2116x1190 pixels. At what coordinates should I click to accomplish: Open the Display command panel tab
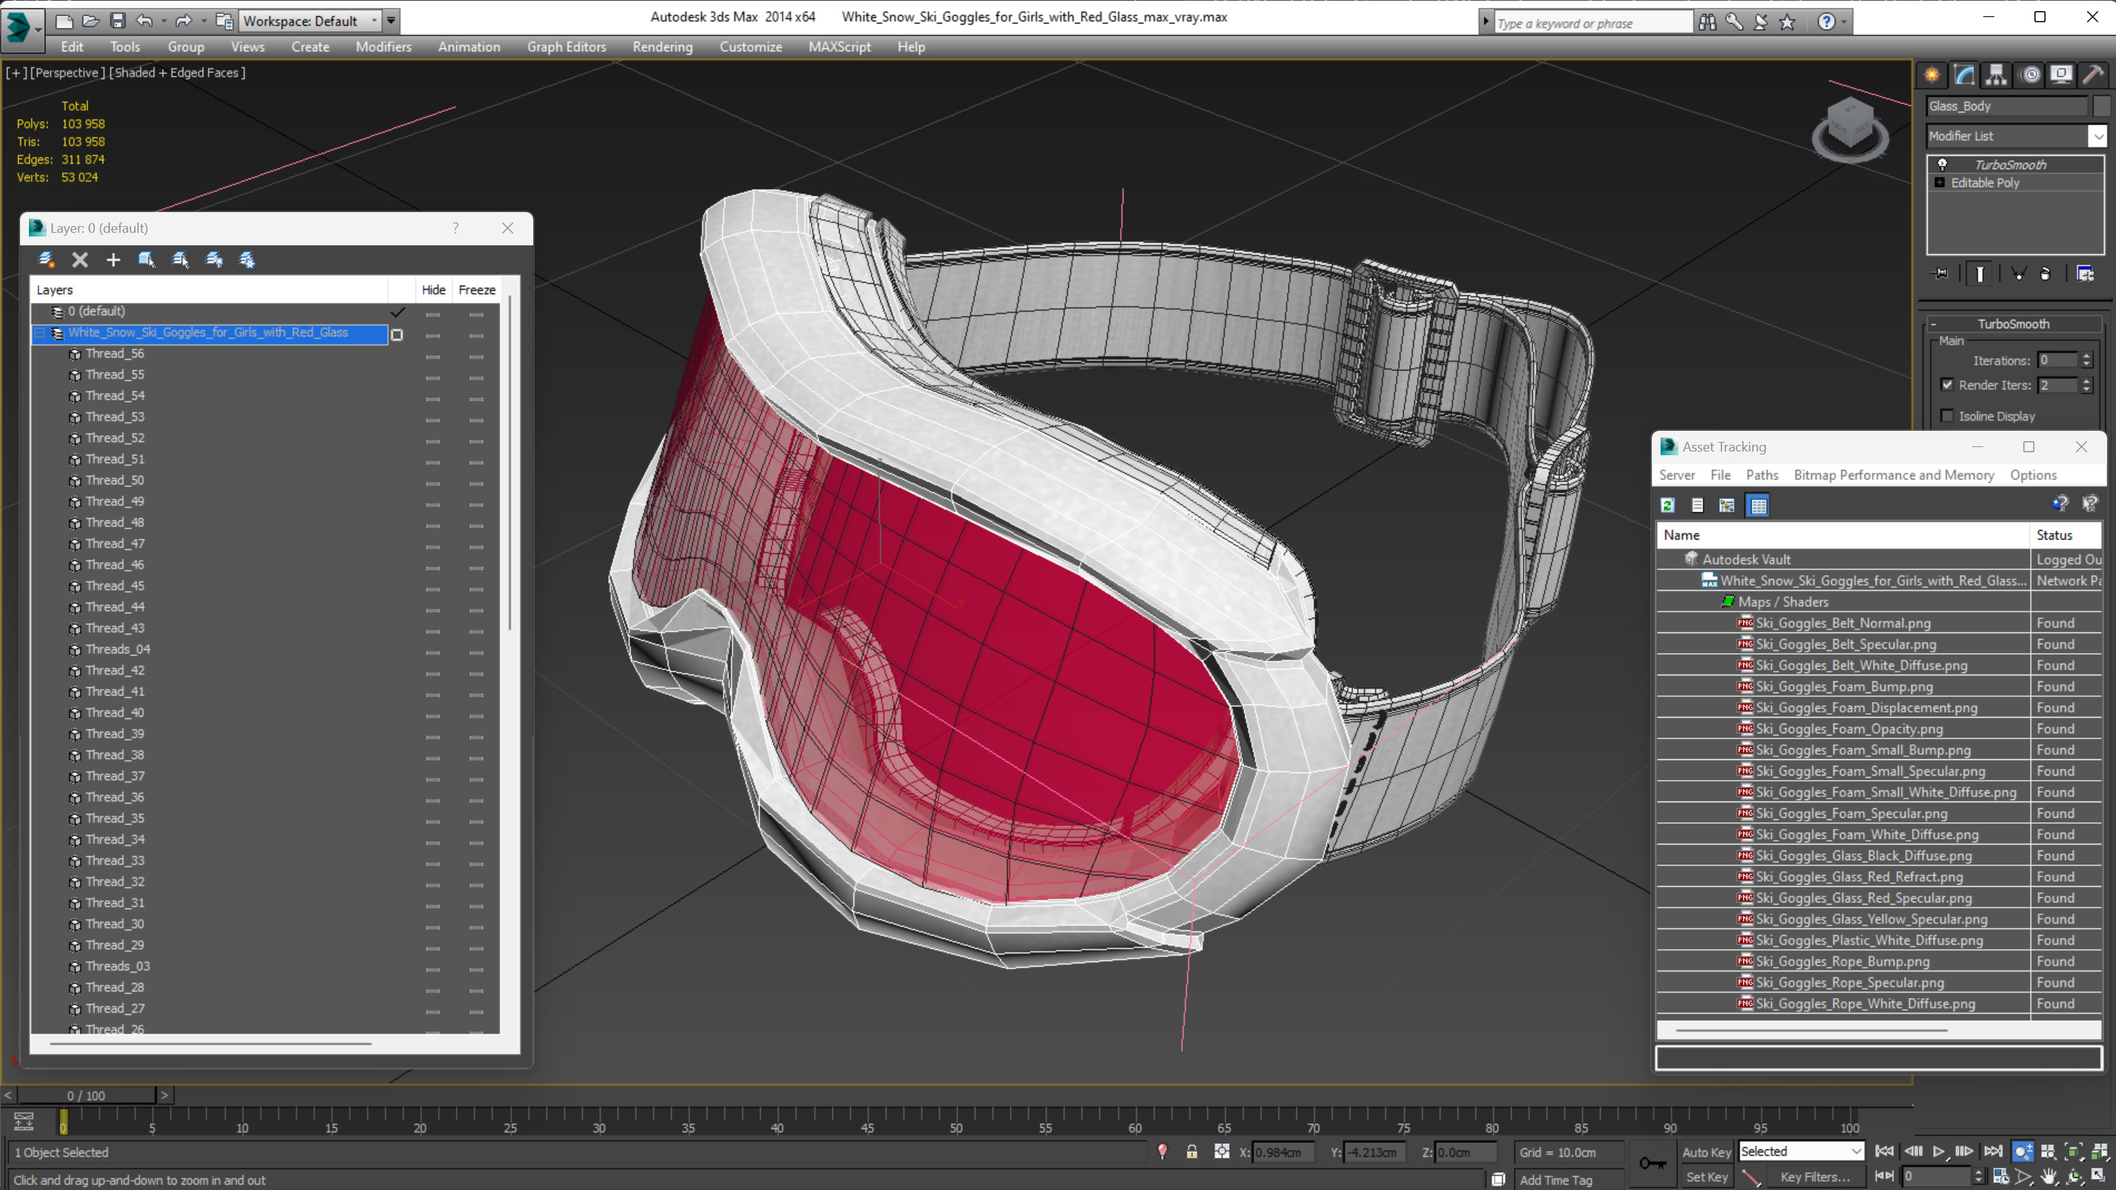tap(2061, 75)
